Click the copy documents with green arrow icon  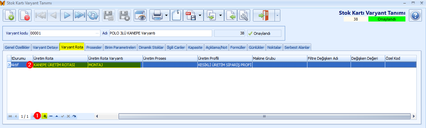coord(210,15)
